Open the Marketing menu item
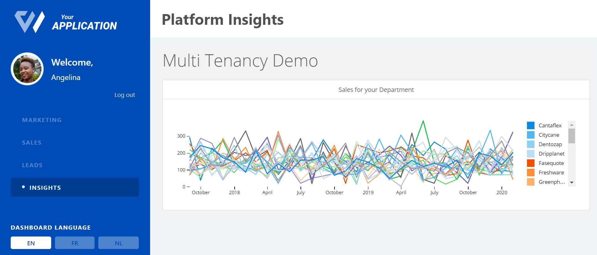 tap(42, 120)
